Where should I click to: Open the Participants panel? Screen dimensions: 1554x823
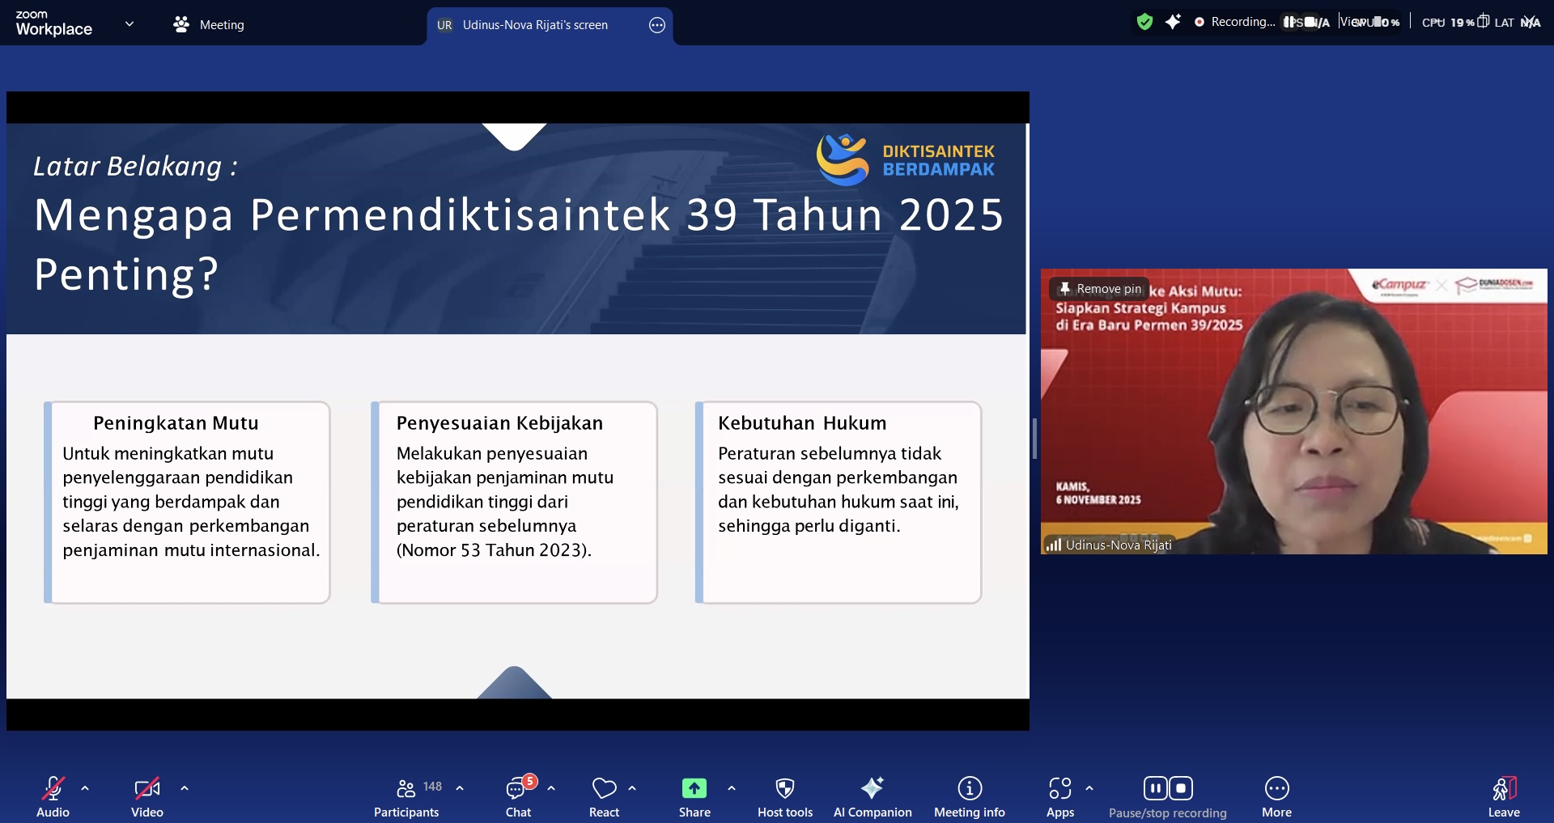(x=405, y=795)
